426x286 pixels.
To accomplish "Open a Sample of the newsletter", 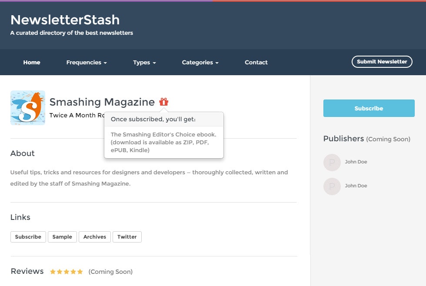I will [x=62, y=237].
